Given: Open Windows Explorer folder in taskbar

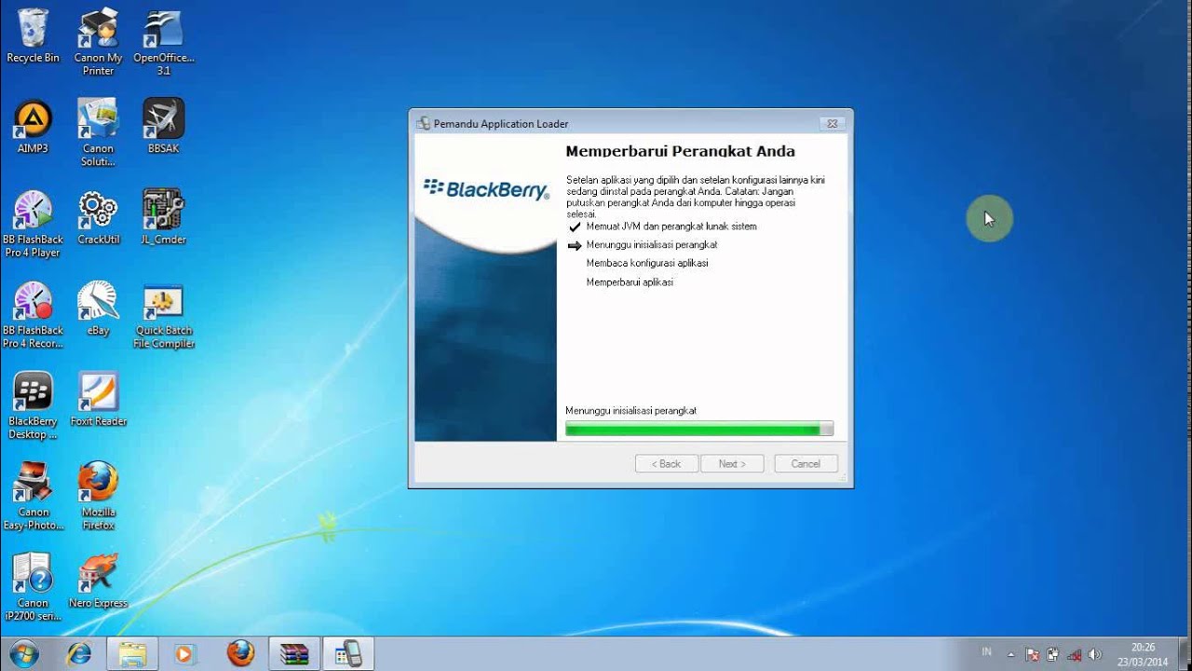Looking at the screenshot, I should pyautogui.click(x=132, y=653).
